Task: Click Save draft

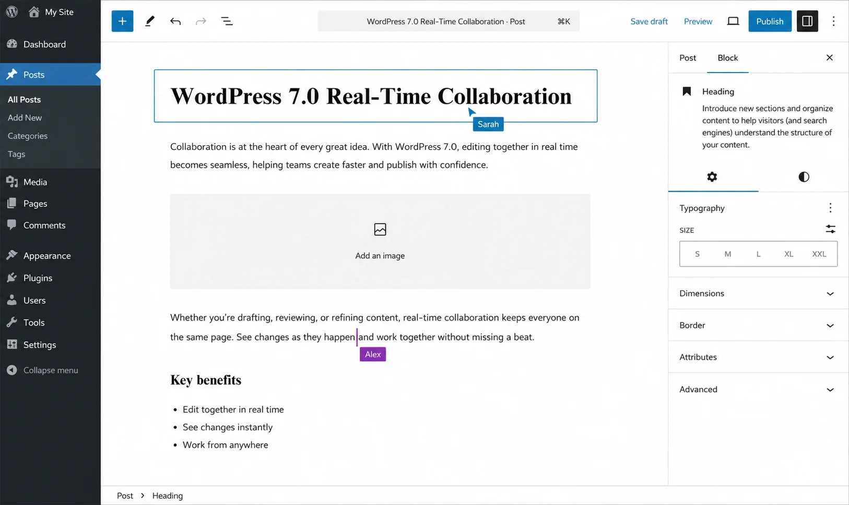Action: pos(649,21)
